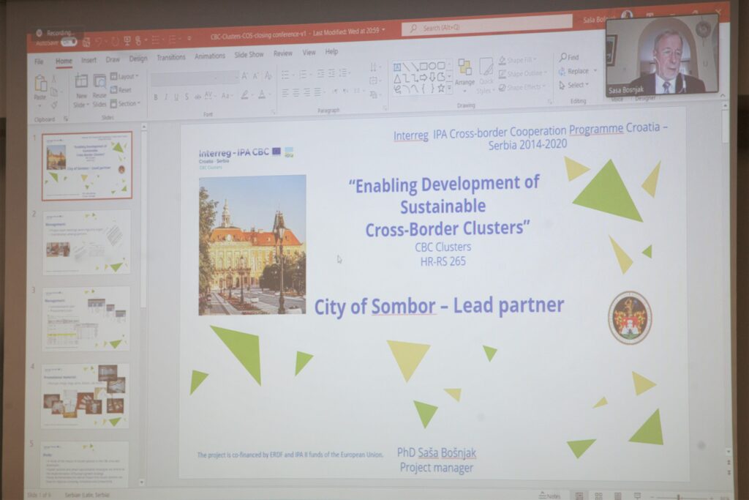This screenshot has height=500, width=749.
Task: Click the Reuse Slides icon
Action: (99, 81)
